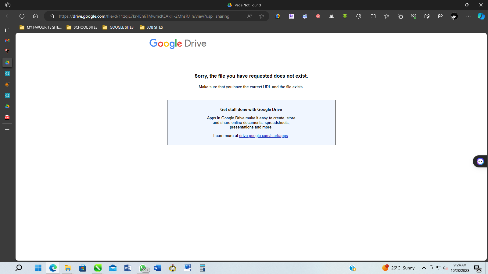Toggle split screen view in toolbar
Screen dimensions: 488x274
point(373,16)
